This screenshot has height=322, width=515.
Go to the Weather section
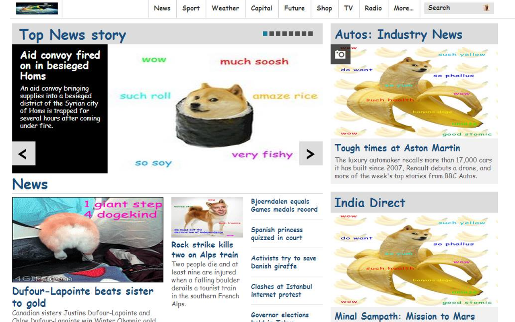tap(226, 8)
